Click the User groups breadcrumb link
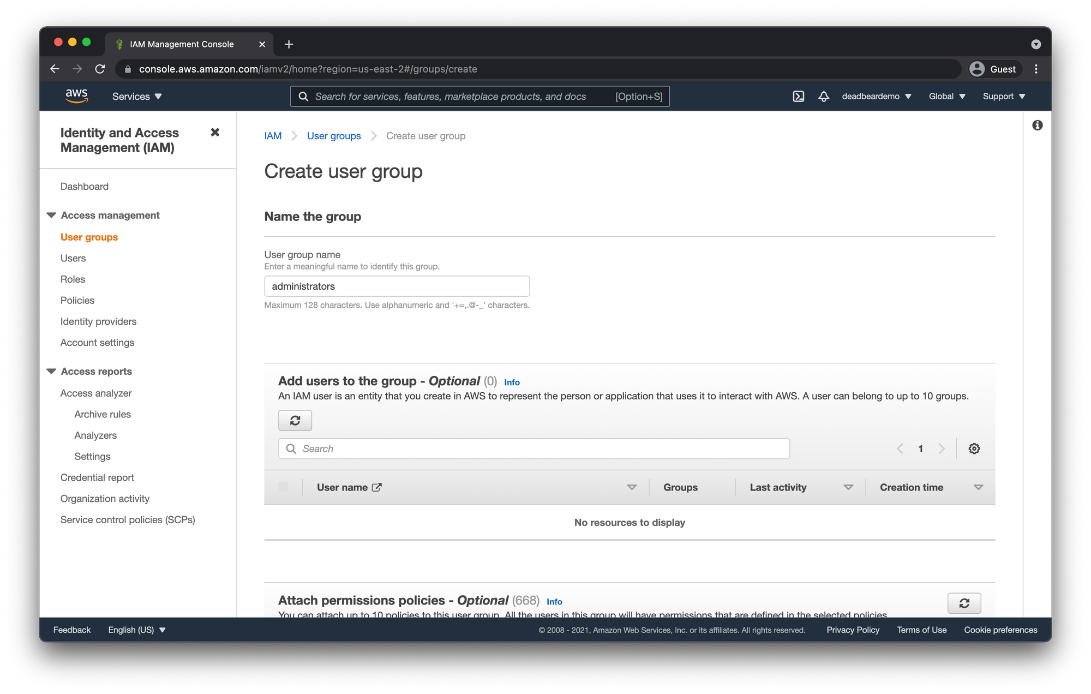Viewport: 1091px width, 694px height. (334, 136)
